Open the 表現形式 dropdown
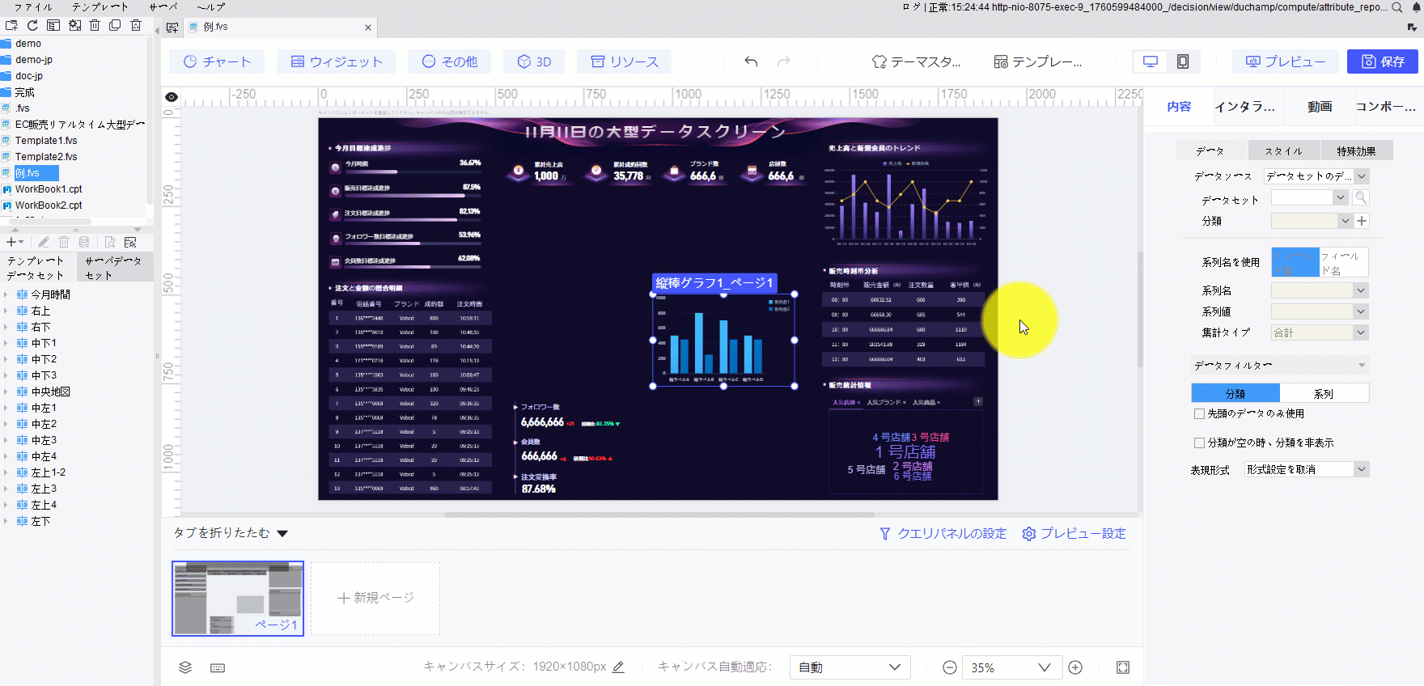 coord(1307,469)
